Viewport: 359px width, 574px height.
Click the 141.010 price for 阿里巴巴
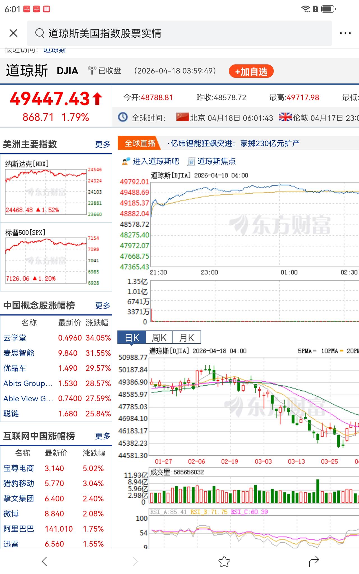click(x=59, y=529)
